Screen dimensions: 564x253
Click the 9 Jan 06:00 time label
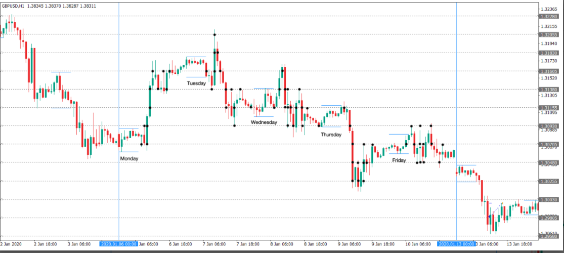349,244
